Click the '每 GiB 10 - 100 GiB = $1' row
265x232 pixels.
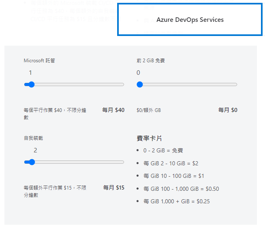click(x=174, y=176)
